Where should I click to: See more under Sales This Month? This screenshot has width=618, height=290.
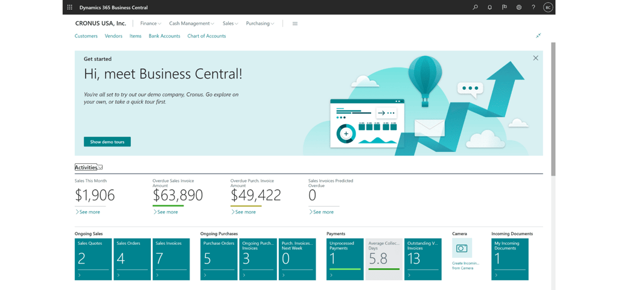(x=88, y=212)
